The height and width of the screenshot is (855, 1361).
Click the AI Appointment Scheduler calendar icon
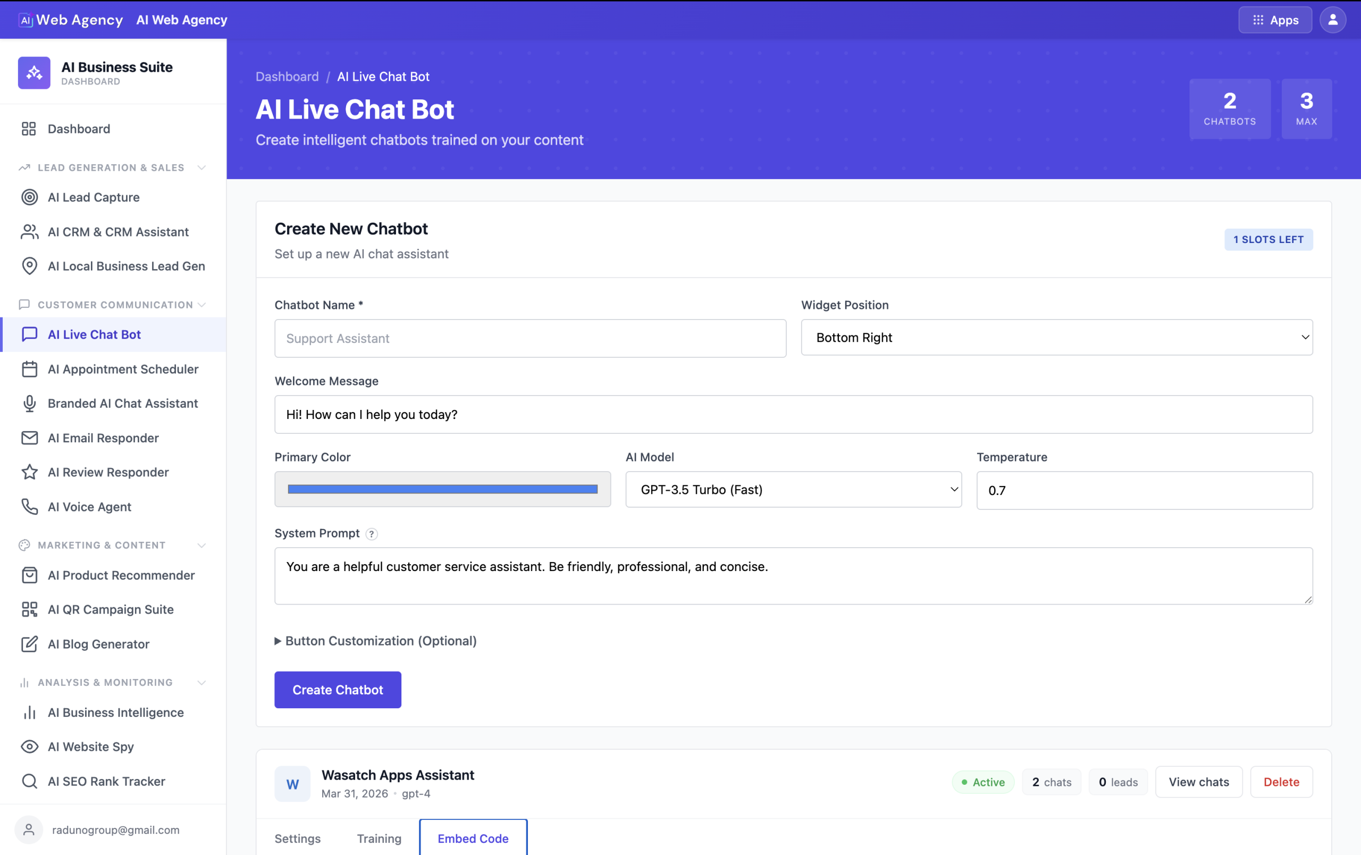pyautogui.click(x=29, y=369)
